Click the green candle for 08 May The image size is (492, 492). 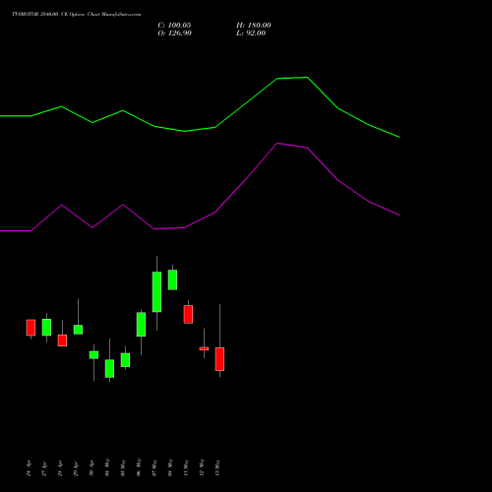pyautogui.click(x=172, y=279)
